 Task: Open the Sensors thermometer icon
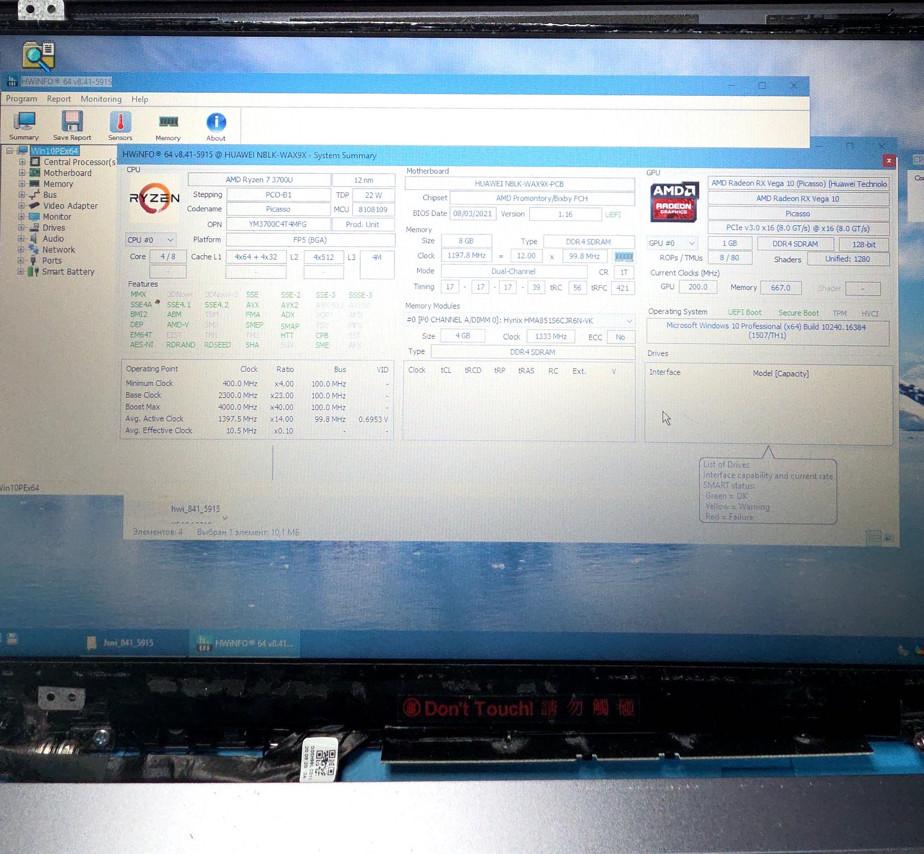[120, 122]
